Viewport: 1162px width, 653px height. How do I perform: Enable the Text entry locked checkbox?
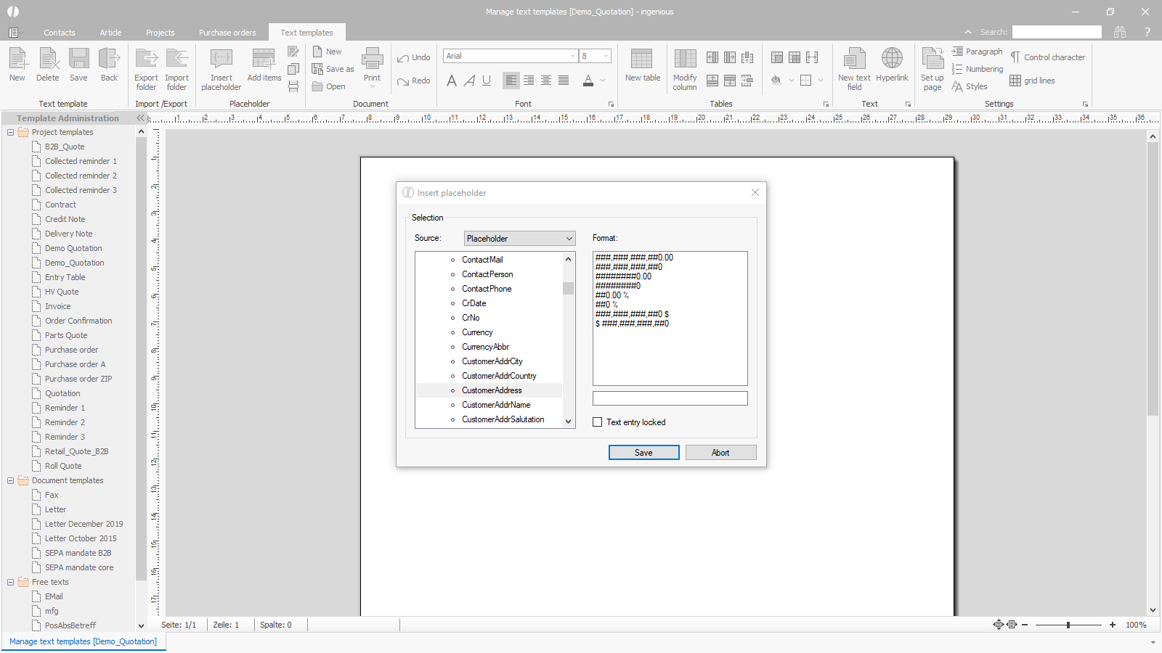pyautogui.click(x=598, y=422)
